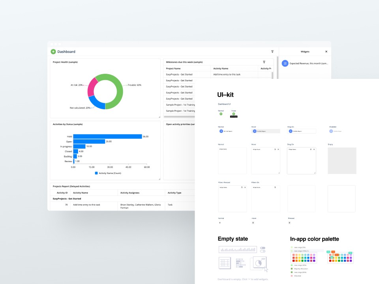Toggle the upper switch in Empty state illustration

[263, 248]
